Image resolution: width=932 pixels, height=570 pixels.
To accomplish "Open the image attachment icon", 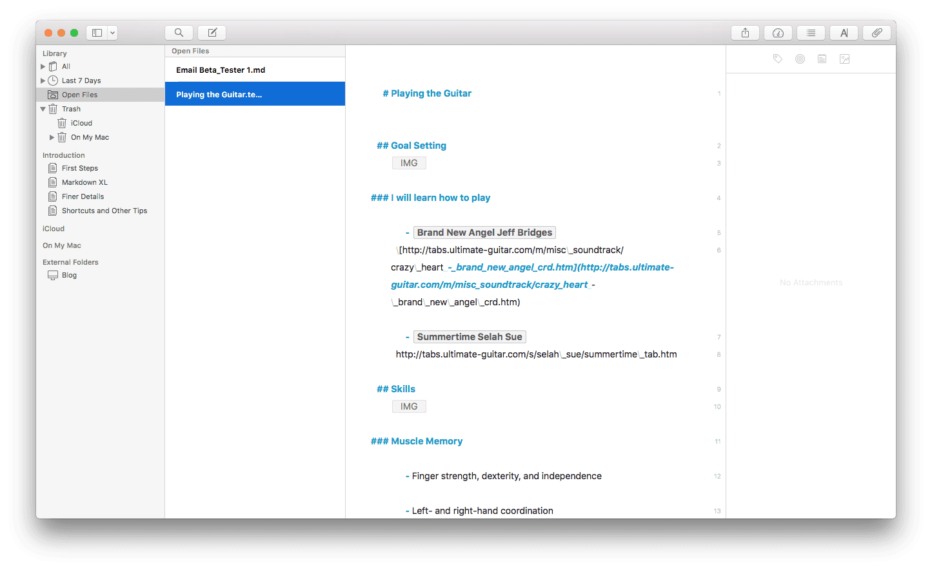I will coord(844,59).
